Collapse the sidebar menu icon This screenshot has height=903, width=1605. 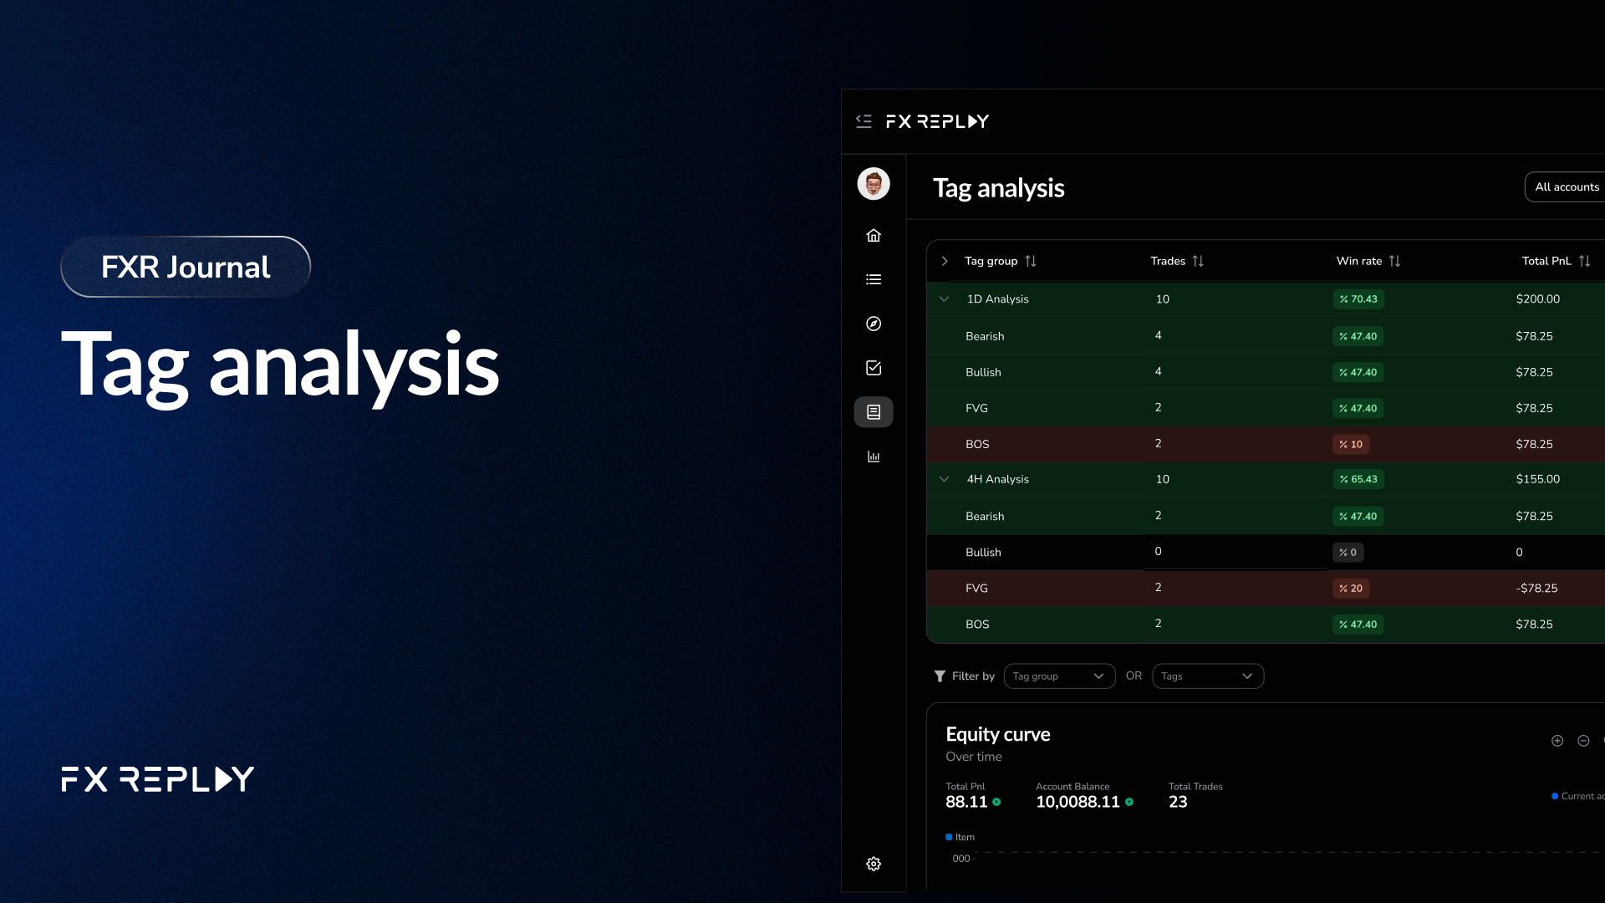pyautogui.click(x=864, y=121)
